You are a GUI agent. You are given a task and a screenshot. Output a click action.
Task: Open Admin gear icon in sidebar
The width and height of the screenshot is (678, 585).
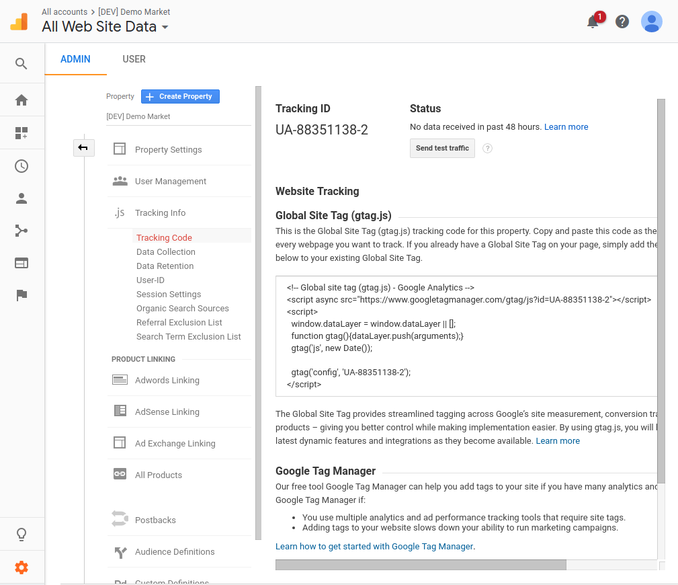(22, 568)
